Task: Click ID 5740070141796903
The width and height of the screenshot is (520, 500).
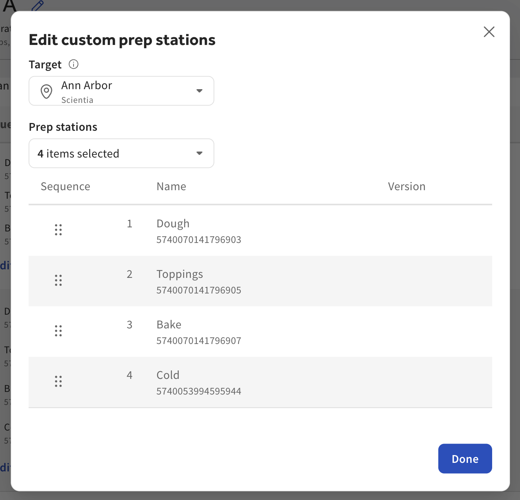Action: pos(199,240)
